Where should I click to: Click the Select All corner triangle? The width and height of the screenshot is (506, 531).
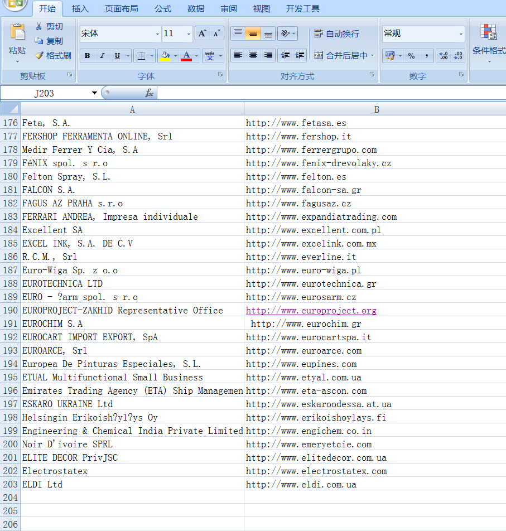(11, 109)
